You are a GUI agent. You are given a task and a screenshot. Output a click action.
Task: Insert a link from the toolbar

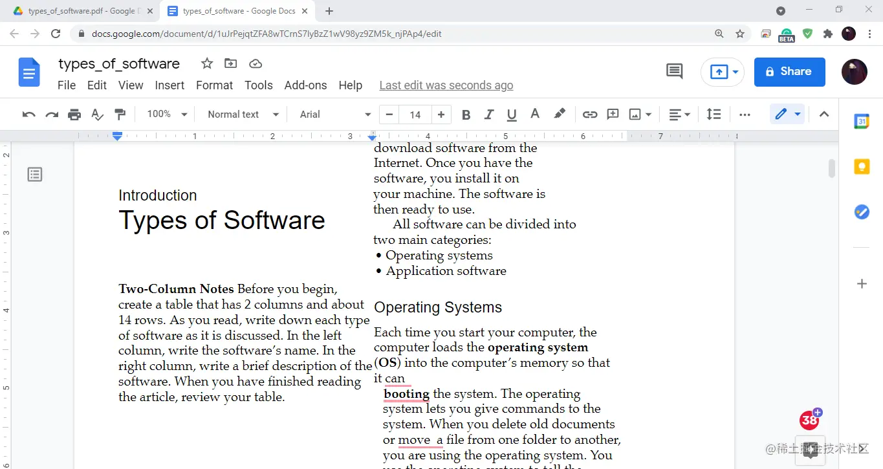[589, 115]
